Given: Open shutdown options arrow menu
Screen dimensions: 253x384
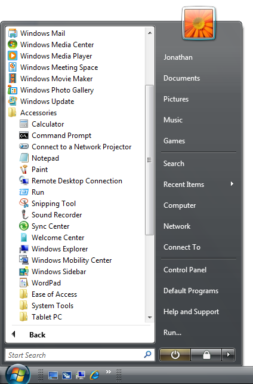Looking at the screenshot, I should coord(229,354).
